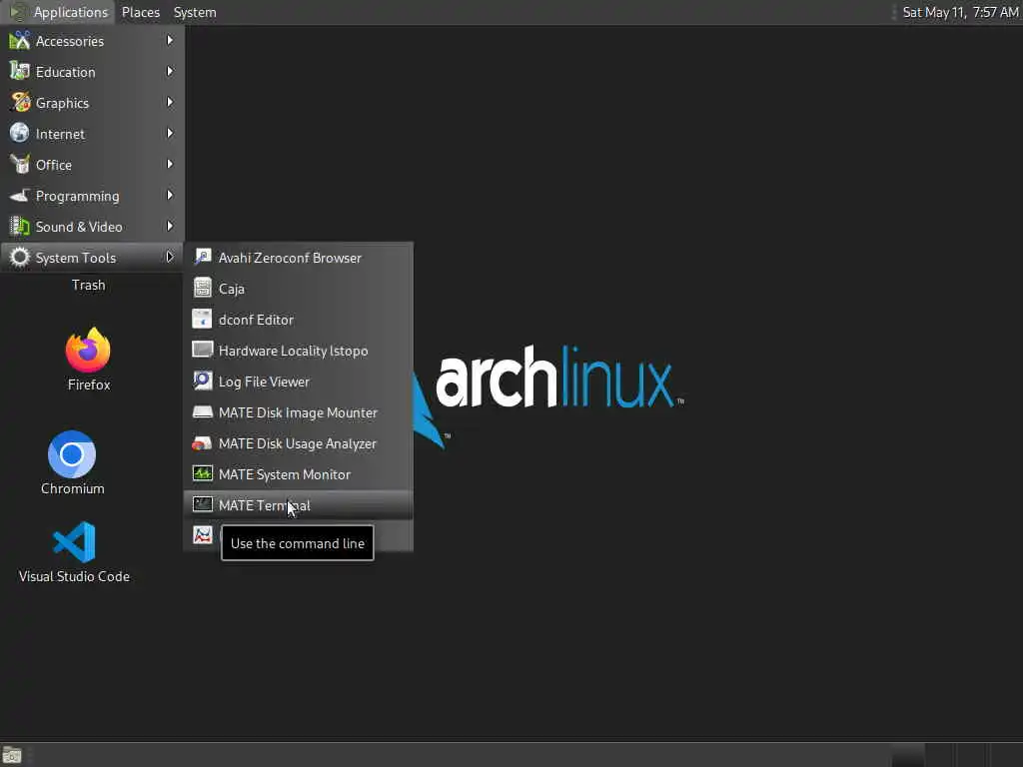The image size is (1023, 767).
Task: Expand the Sound & Video submenu arrow
Action: pyautogui.click(x=170, y=227)
